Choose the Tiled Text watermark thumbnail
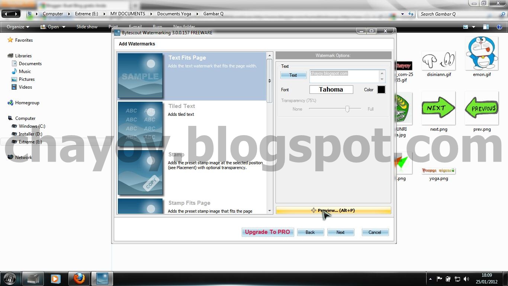The height and width of the screenshot is (286, 508). tap(140, 124)
